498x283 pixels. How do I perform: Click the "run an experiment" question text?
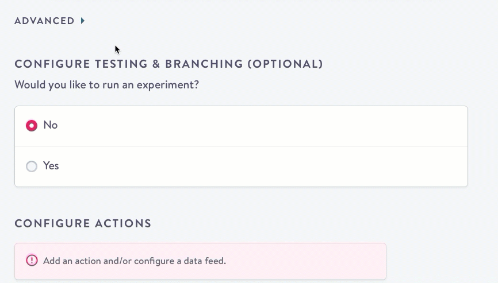107,85
